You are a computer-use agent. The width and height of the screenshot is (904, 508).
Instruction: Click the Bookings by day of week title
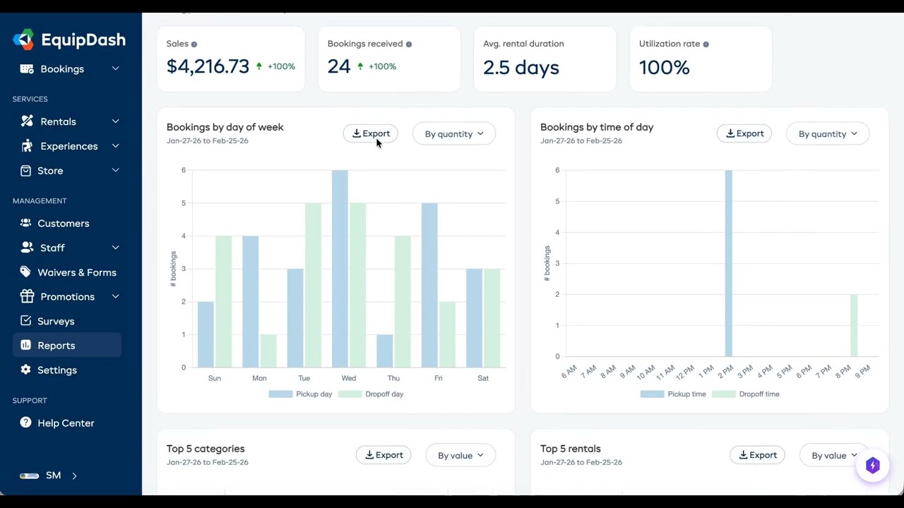coord(225,127)
